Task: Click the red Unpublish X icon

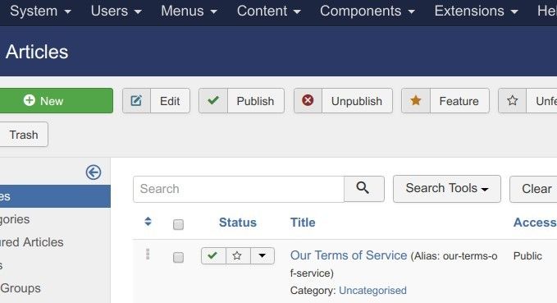Action: coord(308,101)
